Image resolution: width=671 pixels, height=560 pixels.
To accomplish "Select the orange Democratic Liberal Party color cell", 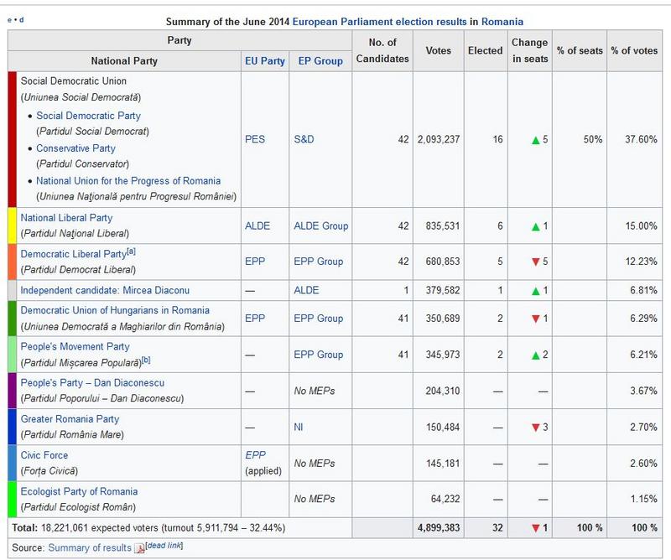I will click(x=12, y=262).
